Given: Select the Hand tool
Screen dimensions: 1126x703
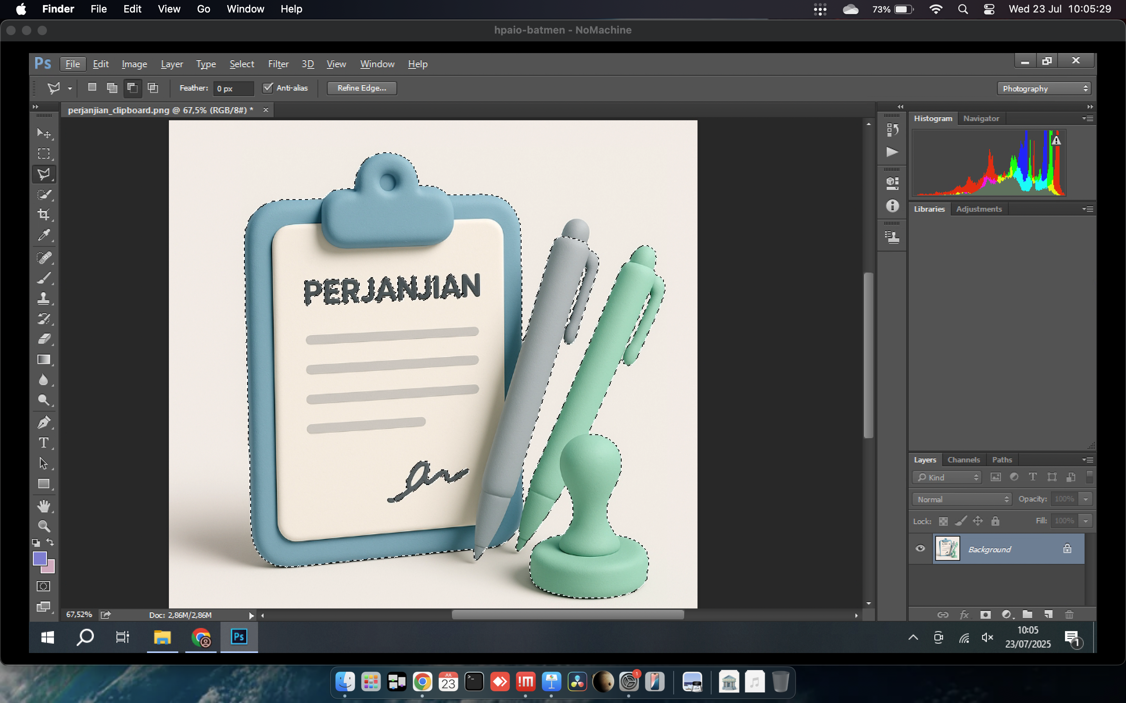Looking at the screenshot, I should click(x=44, y=505).
